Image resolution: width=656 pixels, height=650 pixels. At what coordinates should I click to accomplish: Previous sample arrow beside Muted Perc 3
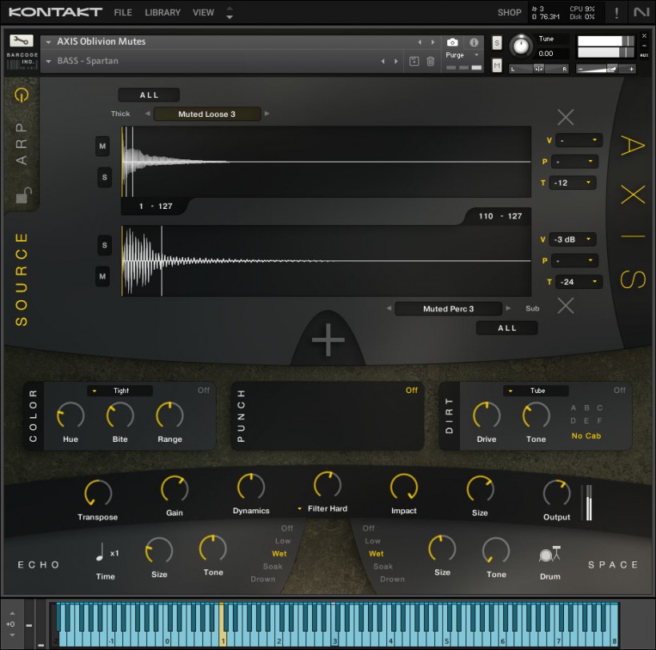pos(389,308)
